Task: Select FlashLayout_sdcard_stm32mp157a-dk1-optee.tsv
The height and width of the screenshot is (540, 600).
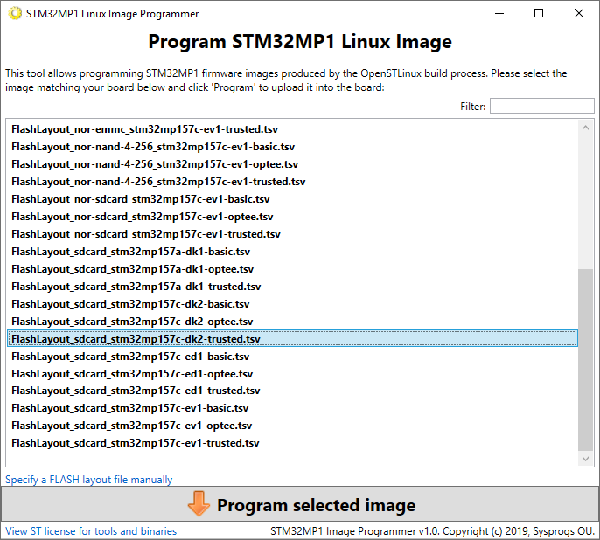Action: click(x=293, y=269)
